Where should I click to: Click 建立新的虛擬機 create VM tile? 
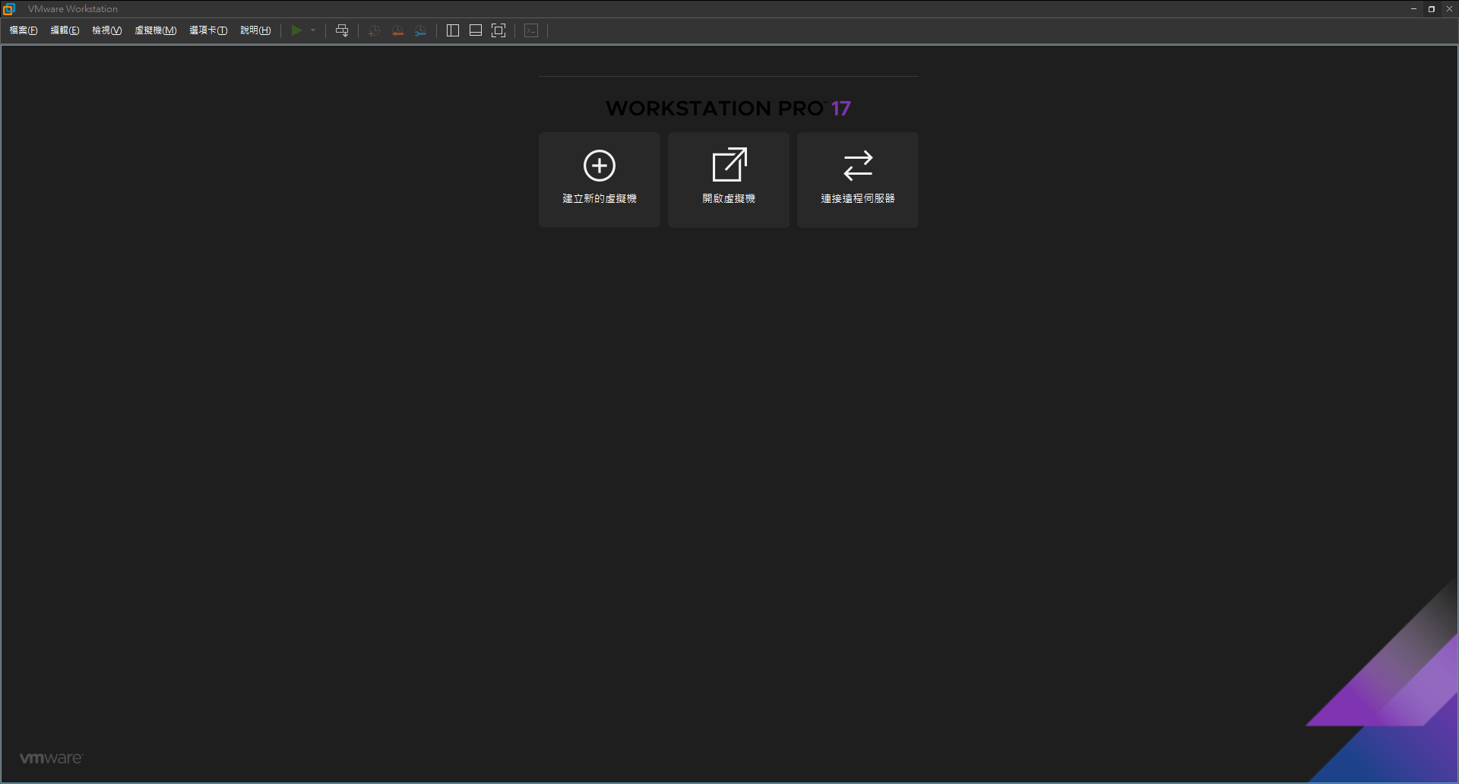(599, 179)
